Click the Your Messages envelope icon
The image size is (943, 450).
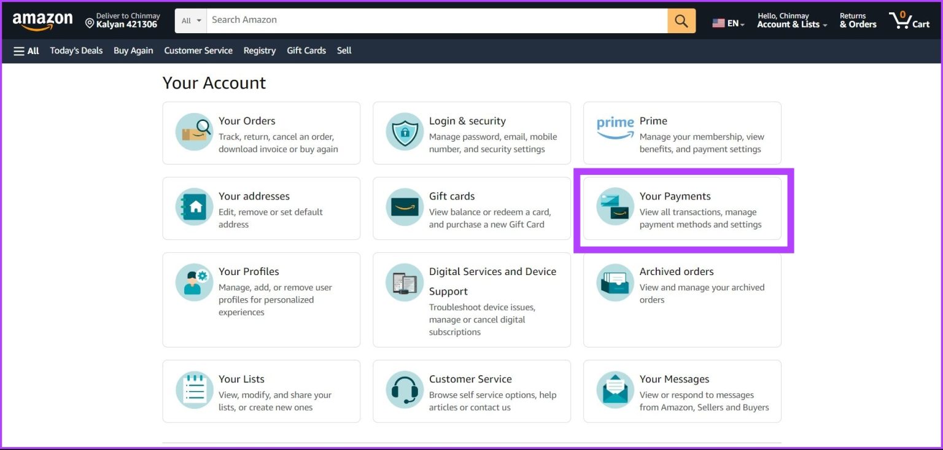(615, 389)
